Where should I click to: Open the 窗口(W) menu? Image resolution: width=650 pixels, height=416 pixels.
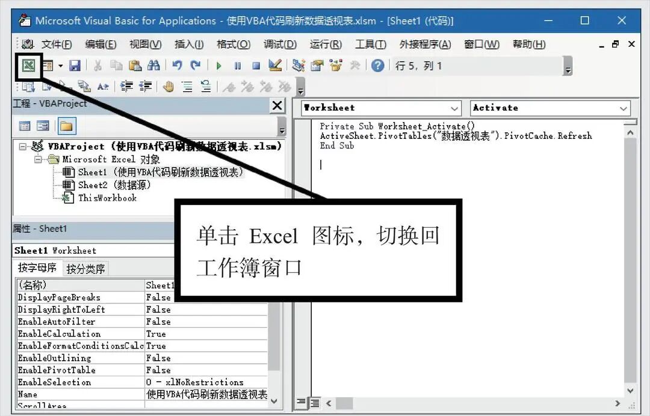click(x=482, y=44)
